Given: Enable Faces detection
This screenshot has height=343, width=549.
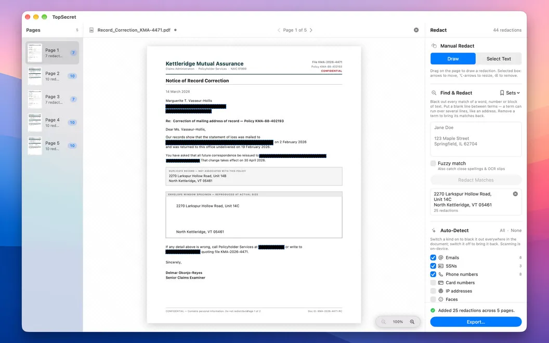Looking at the screenshot, I should [433, 299].
